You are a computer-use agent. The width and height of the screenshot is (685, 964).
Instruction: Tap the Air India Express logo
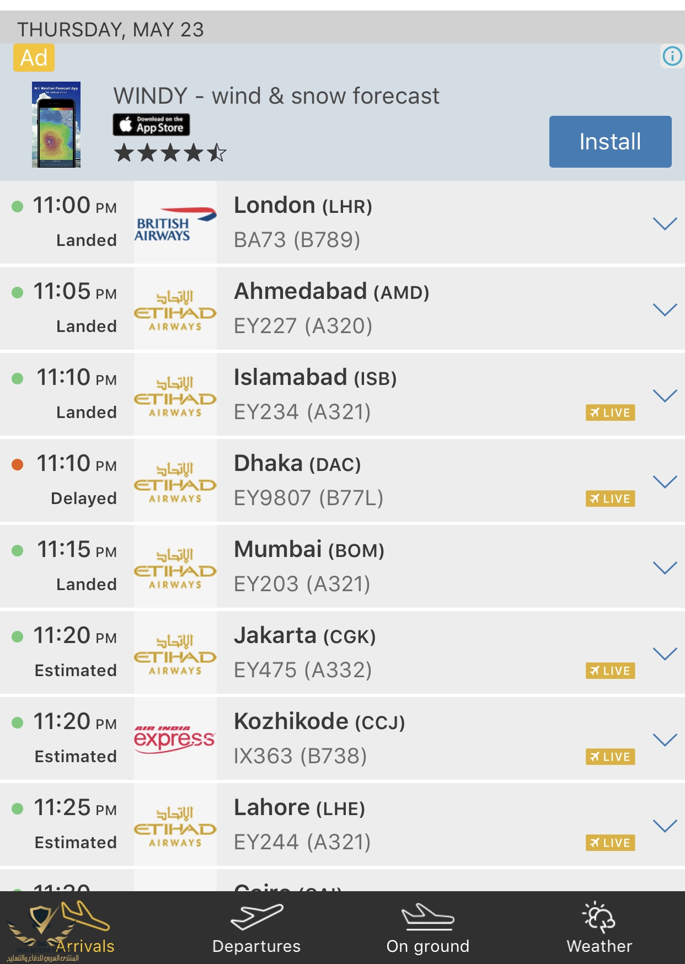(x=175, y=738)
